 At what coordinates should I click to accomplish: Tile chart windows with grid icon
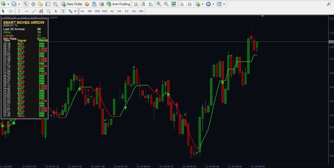pyautogui.click(x=174, y=4)
